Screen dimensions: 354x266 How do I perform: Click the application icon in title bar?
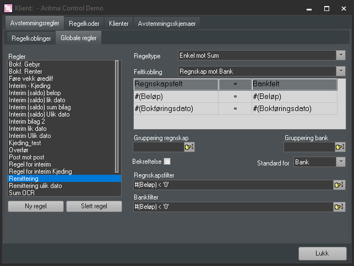point(8,8)
